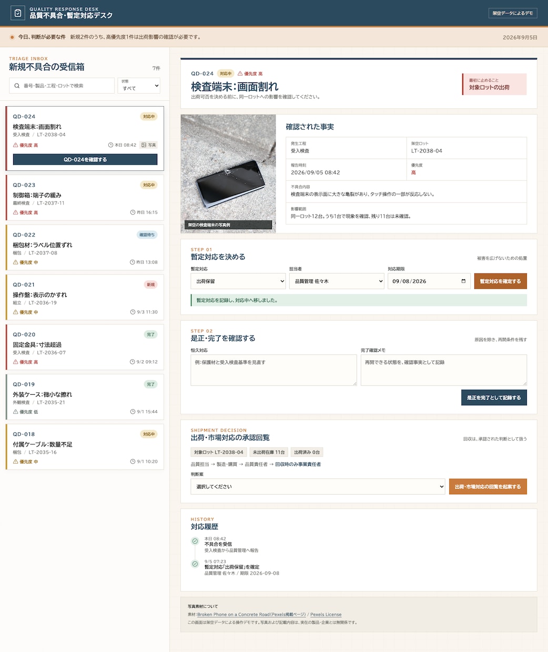Click the warning icon beside 優先度 高 in detail header
Viewport: 548px width, 652px height.
(x=240, y=74)
